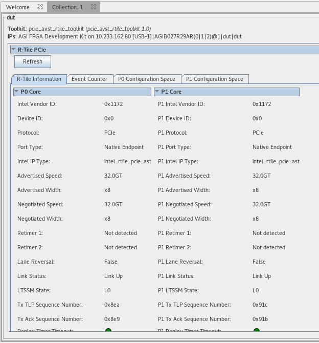The height and width of the screenshot is (343, 319).
Task: Click the P1 Device ID value 0x0
Action: [257, 118]
